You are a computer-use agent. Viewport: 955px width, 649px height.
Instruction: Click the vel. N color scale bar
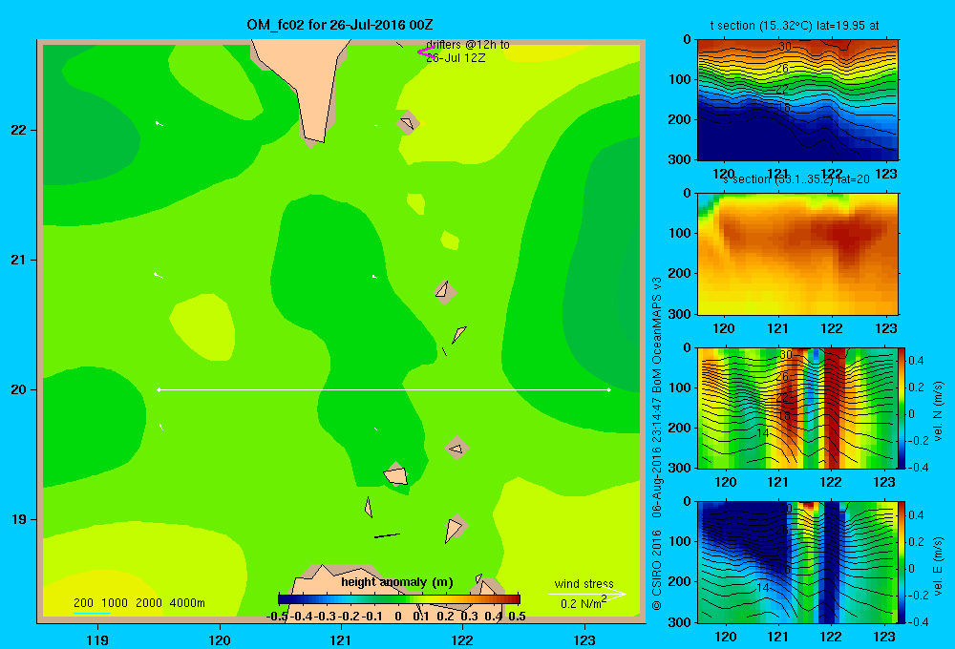click(x=902, y=408)
